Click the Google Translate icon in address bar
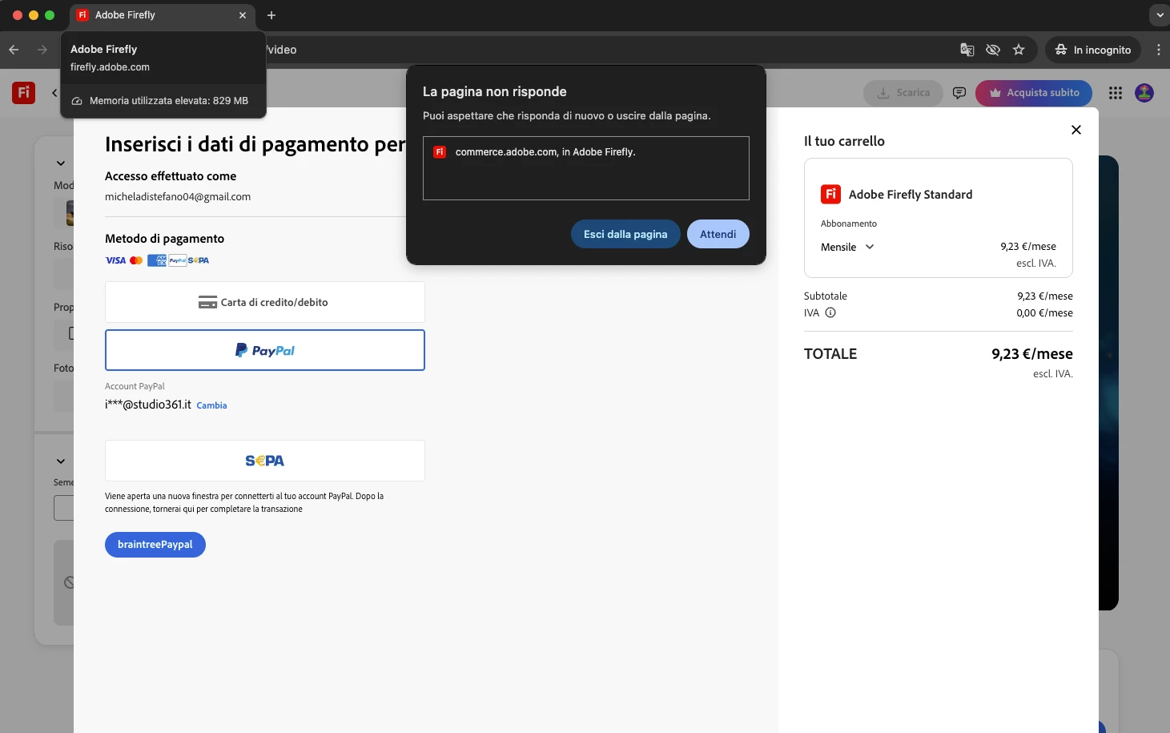Screen dimensions: 1170x733 click(x=967, y=50)
